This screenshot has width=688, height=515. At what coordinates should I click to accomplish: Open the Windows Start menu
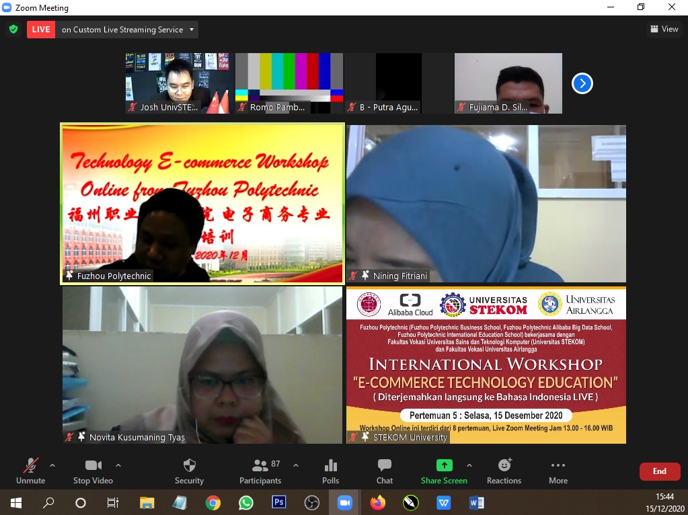pyautogui.click(x=15, y=503)
